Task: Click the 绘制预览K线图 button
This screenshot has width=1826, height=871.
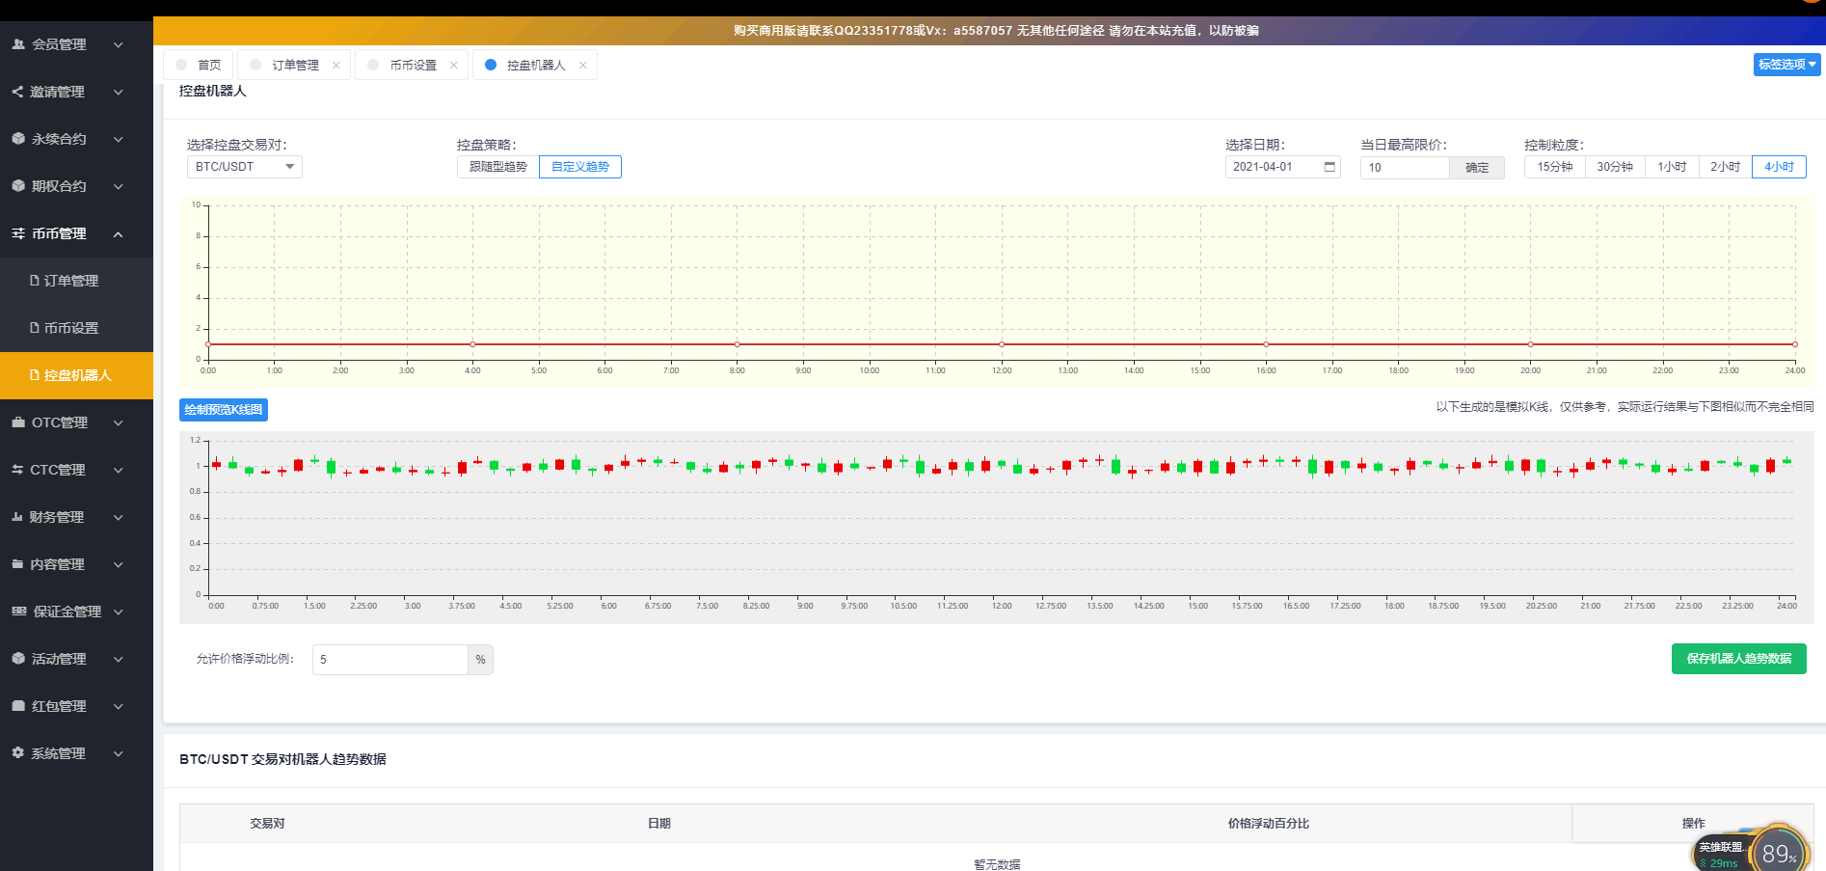Action: tap(223, 410)
